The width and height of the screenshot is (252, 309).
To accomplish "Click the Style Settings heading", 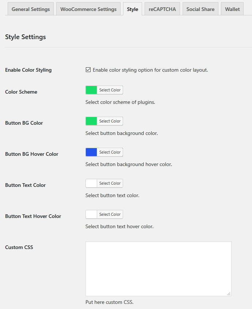I will coord(25,37).
